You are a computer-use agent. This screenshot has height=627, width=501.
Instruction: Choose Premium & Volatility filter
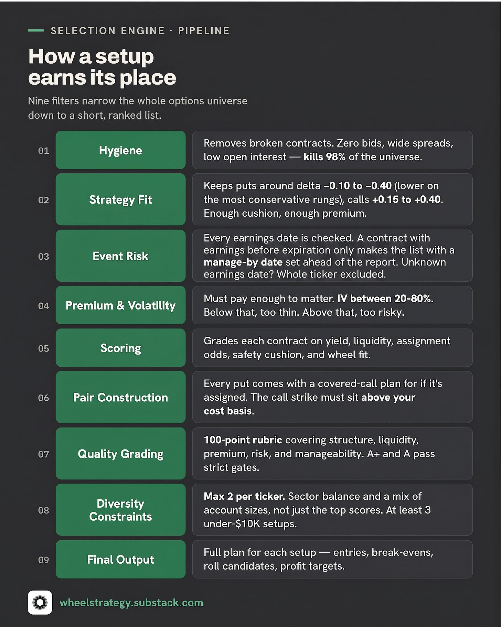pyautogui.click(x=120, y=305)
